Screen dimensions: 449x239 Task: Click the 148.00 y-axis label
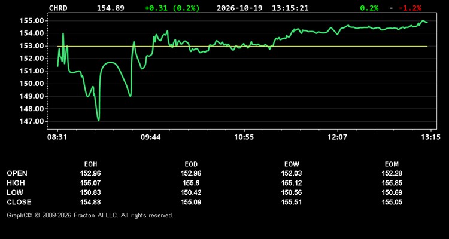(x=32, y=109)
